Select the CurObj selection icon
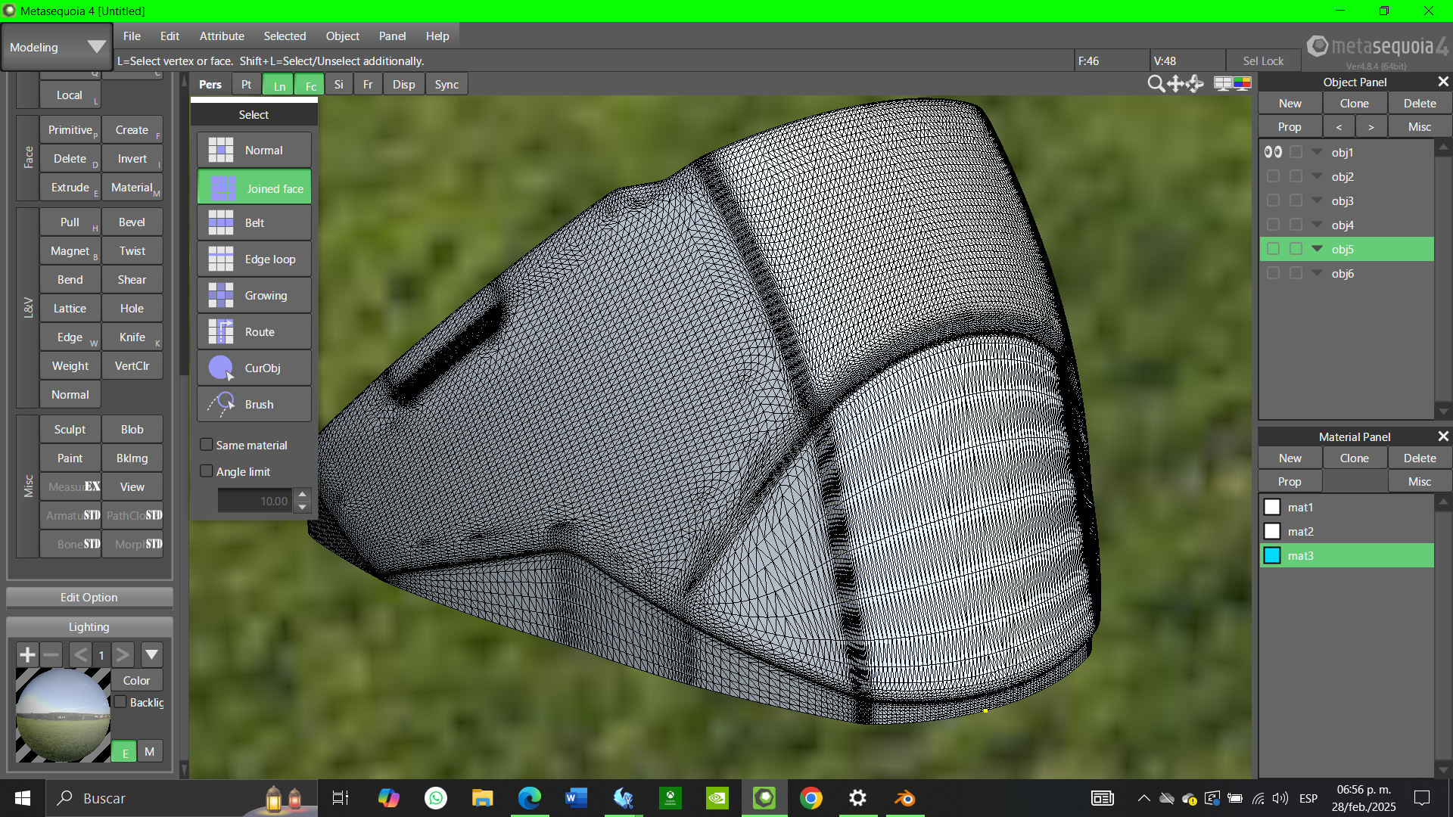Screen dimensions: 1453x817 point(221,368)
